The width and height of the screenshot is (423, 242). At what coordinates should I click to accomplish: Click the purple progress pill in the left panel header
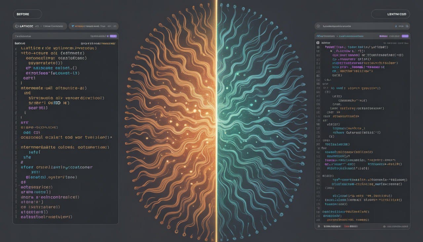(113, 36)
